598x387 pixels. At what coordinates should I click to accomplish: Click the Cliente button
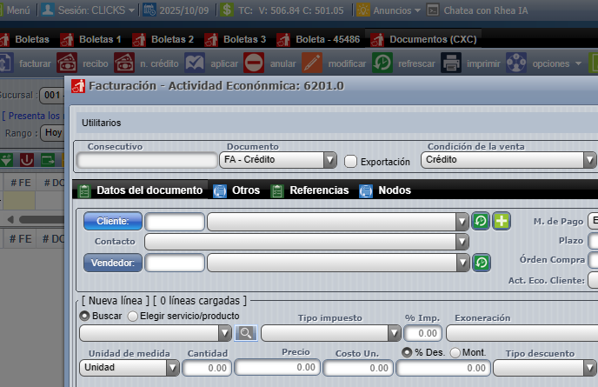pyautogui.click(x=112, y=221)
